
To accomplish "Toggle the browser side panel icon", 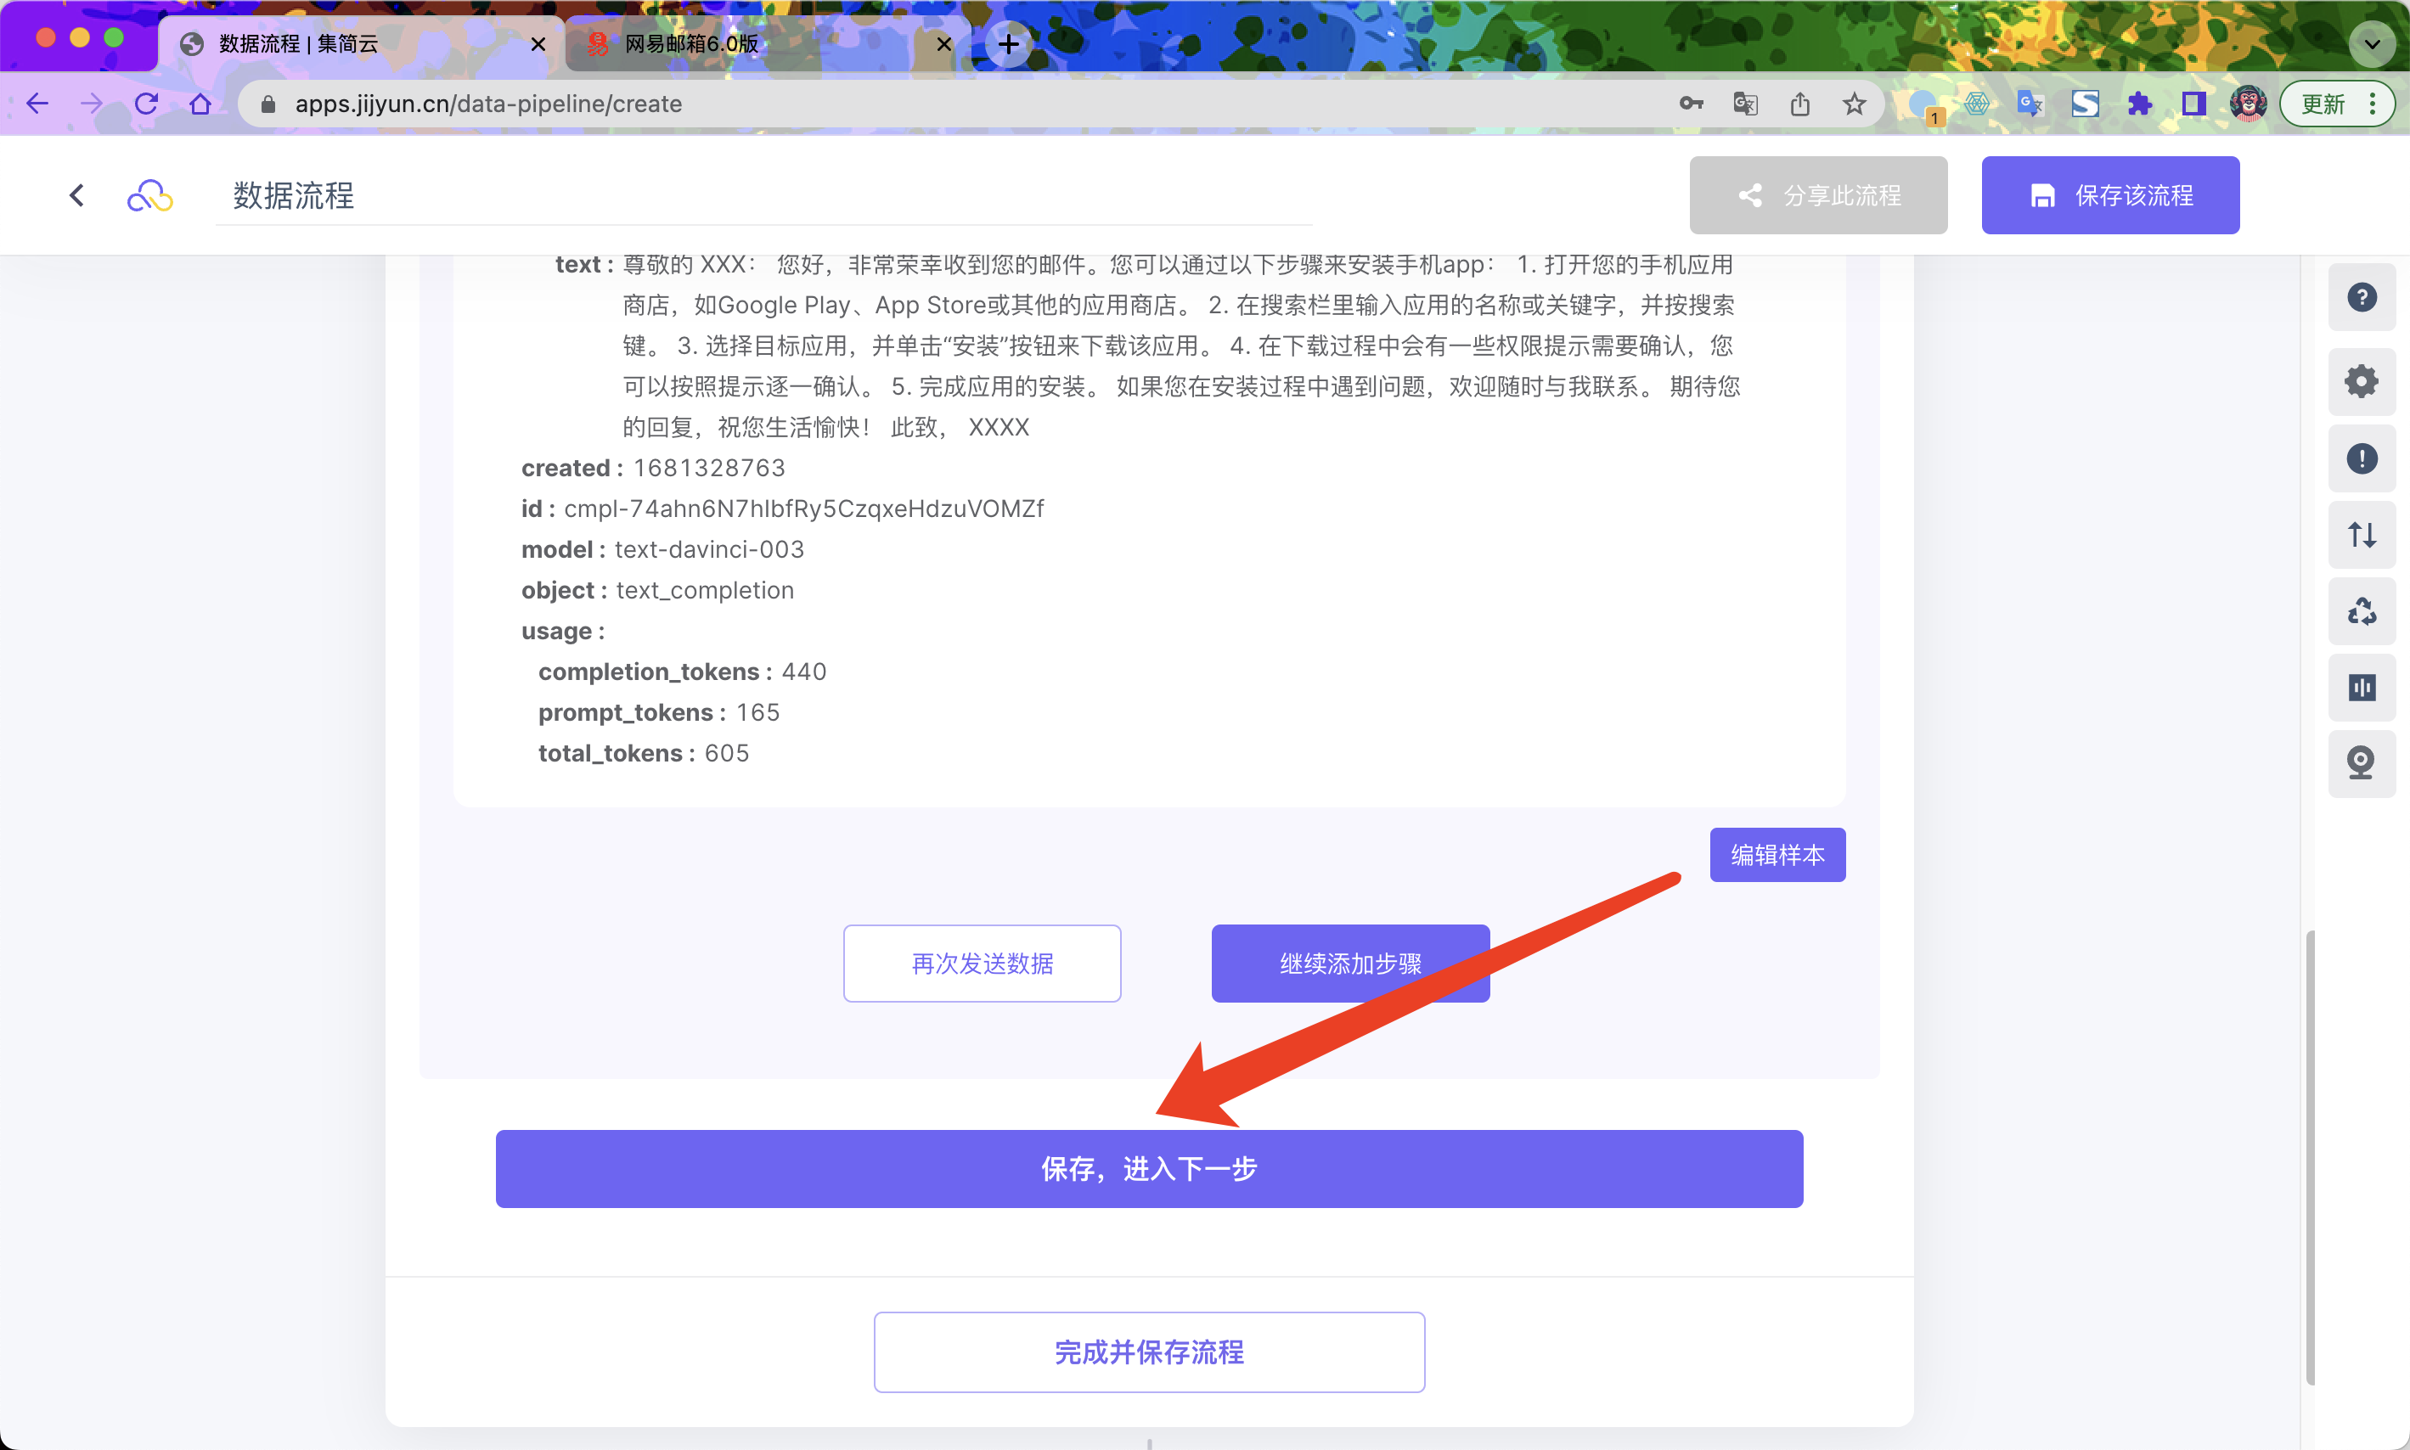I will [2193, 104].
